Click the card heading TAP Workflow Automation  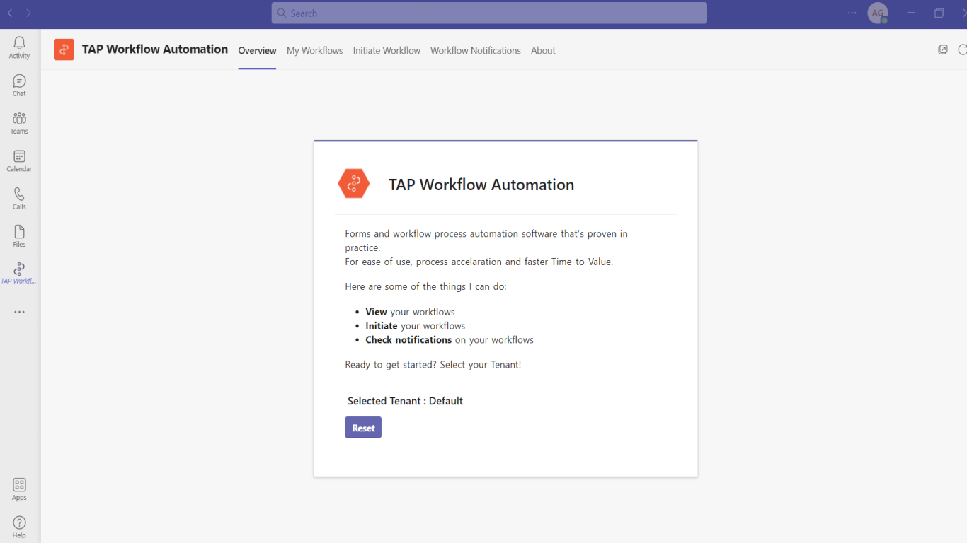click(481, 185)
